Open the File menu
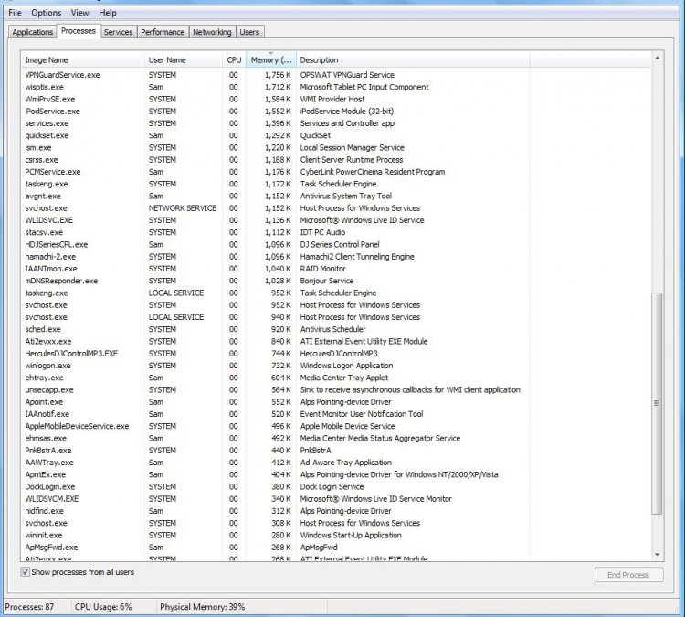 point(15,13)
